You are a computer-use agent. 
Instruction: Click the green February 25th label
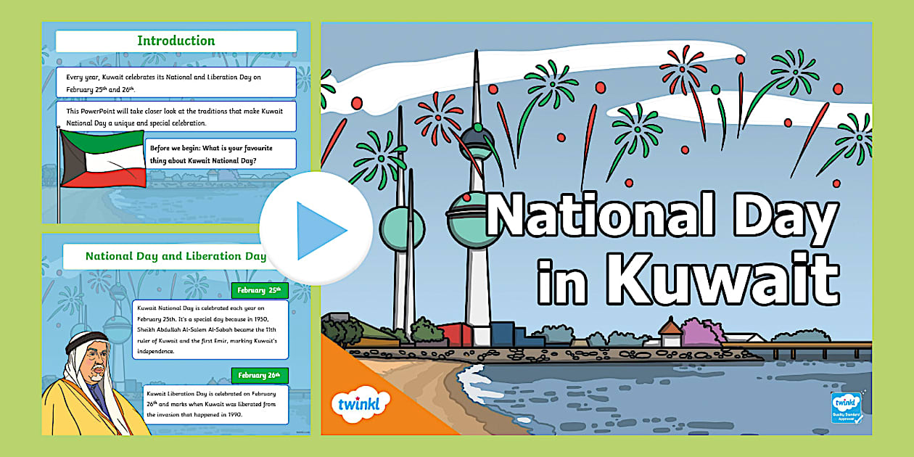260,290
